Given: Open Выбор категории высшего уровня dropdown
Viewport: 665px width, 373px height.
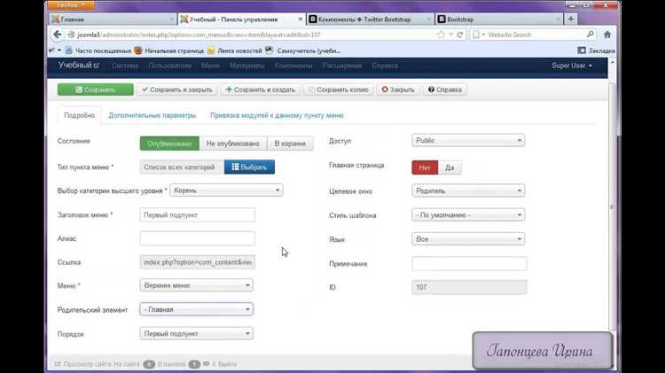Looking at the screenshot, I should [226, 190].
